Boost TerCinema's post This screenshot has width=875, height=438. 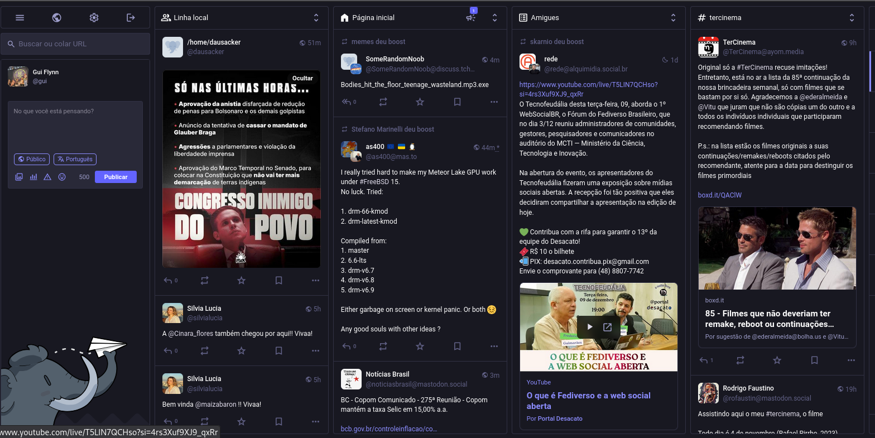tap(740, 360)
